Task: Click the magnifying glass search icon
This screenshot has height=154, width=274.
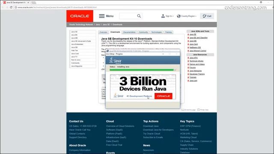Action: 139,16
